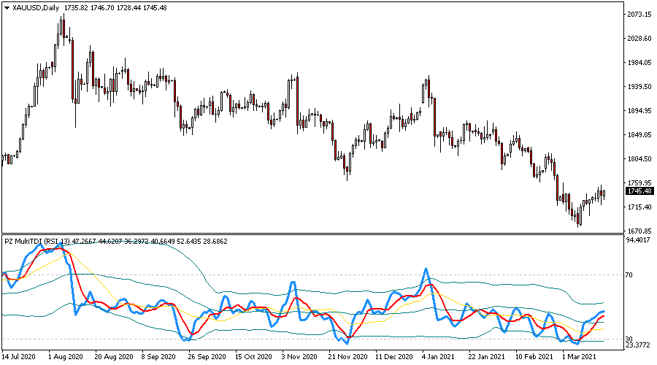Viewport: 657px width, 365px height.
Task: Click the 14 Jul 2020 date label
Action: [19, 358]
